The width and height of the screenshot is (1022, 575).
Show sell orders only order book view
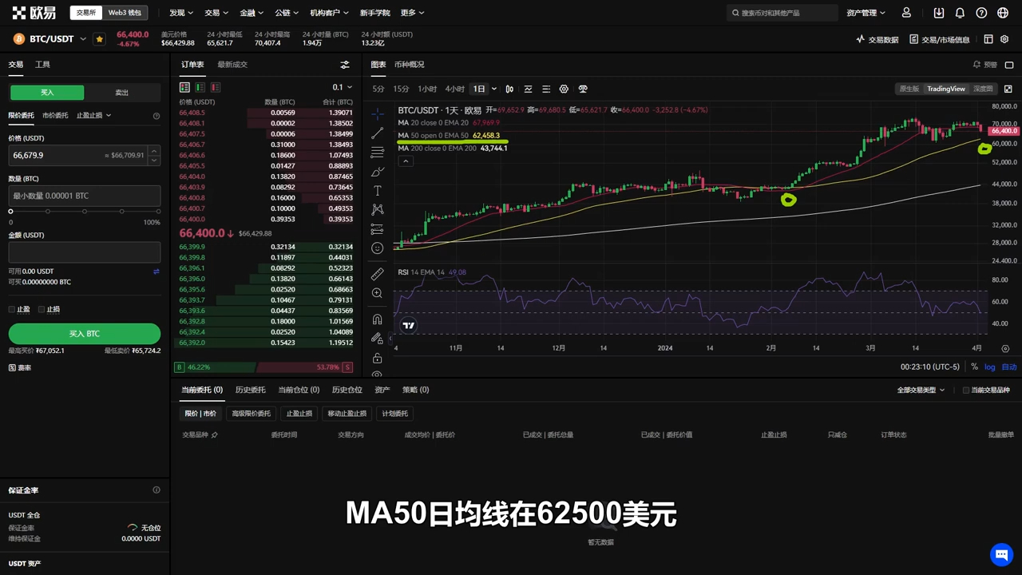[216, 87]
